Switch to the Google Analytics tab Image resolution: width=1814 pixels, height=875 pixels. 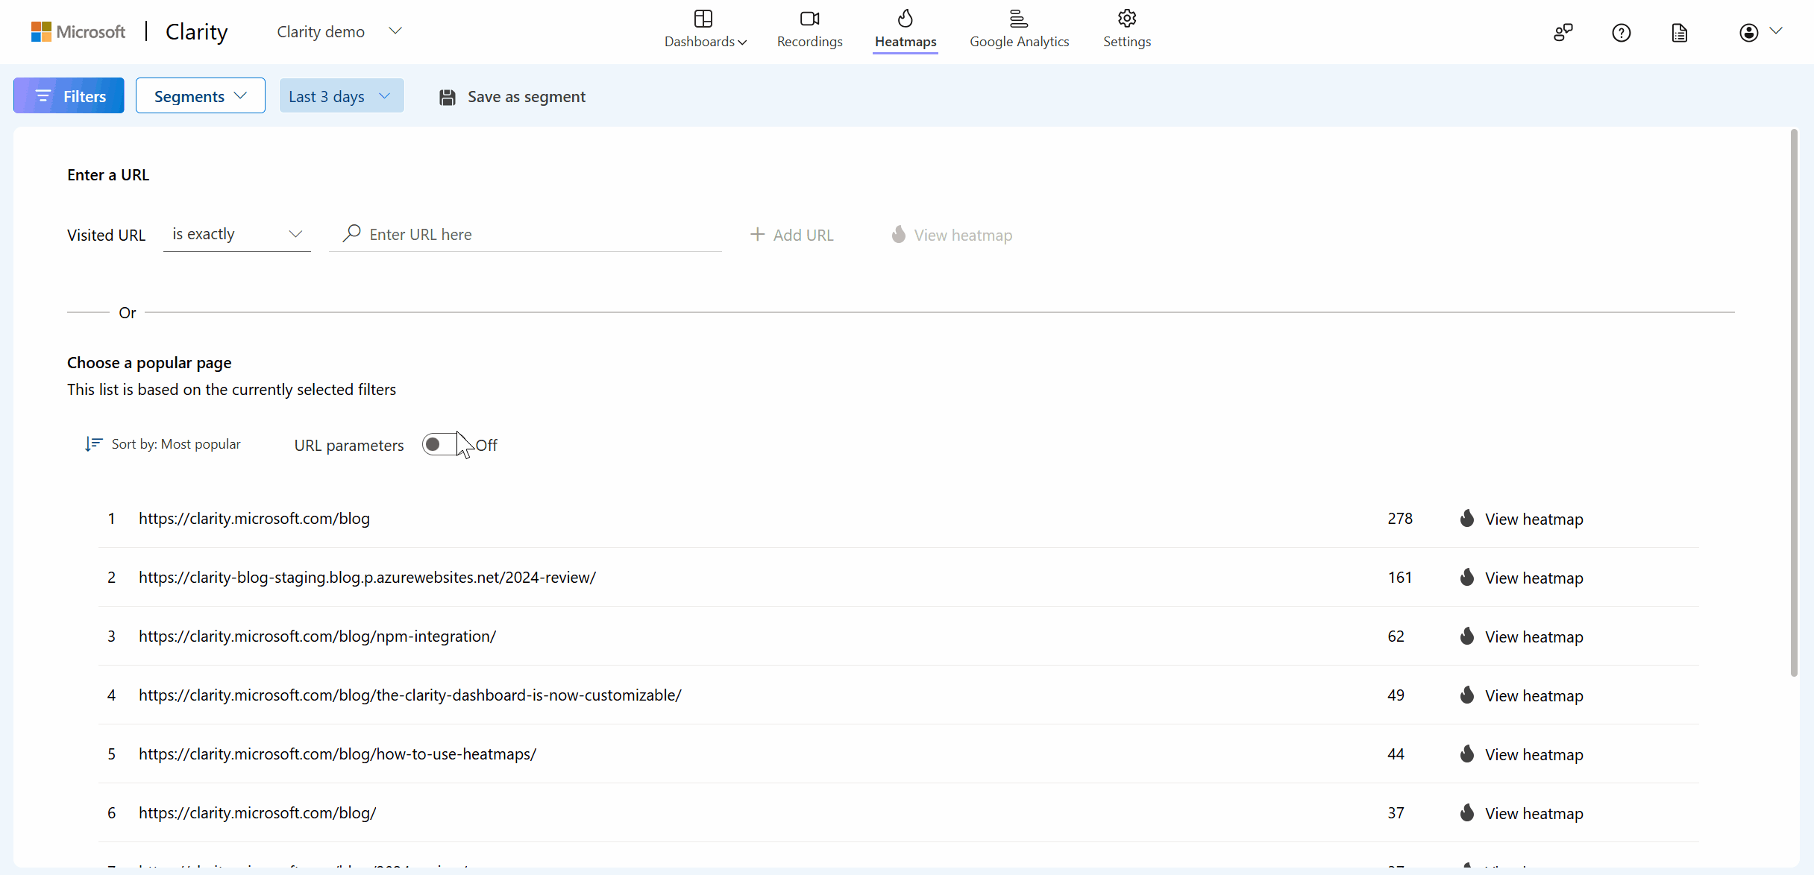(1019, 31)
